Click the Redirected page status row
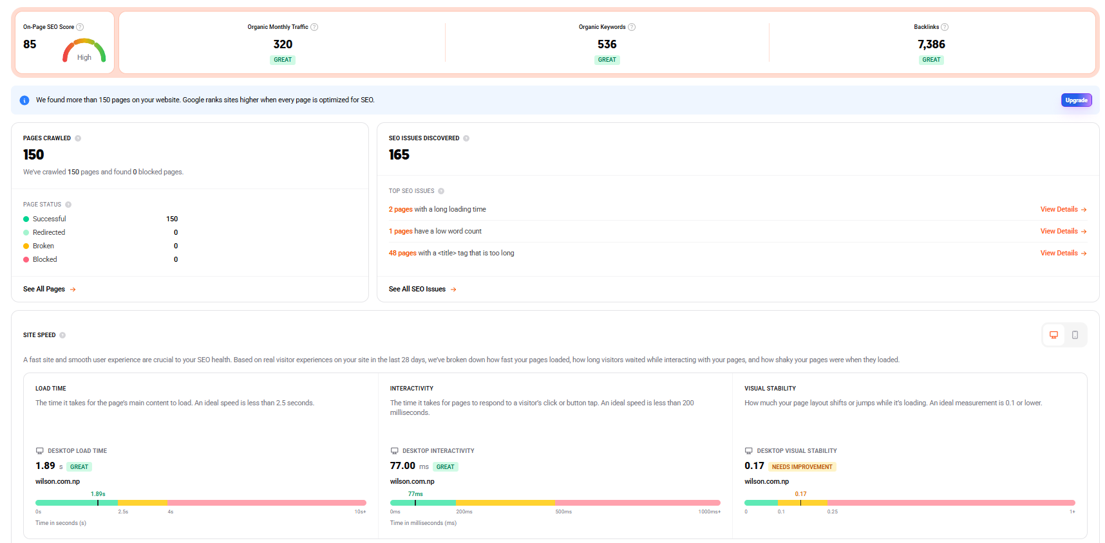Image resolution: width=1105 pixels, height=543 pixels. [100, 233]
